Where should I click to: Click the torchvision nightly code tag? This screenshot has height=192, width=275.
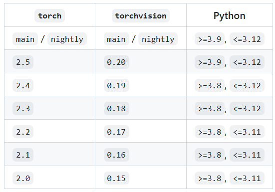coord(158,39)
